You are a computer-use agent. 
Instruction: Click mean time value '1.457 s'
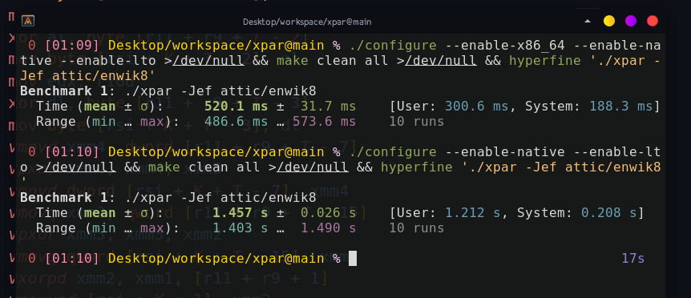coord(240,213)
